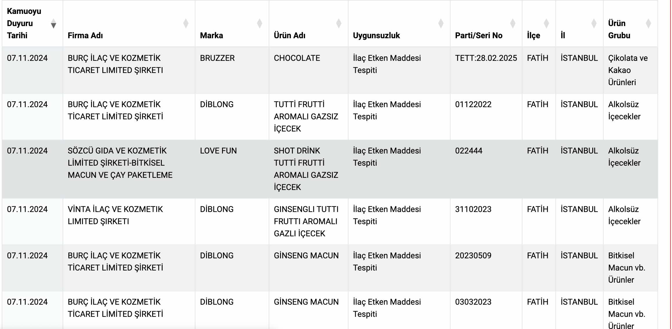Sort by Kamuoyu Duyuru Tarihi arrow icon
This screenshot has height=329, width=672.
click(53, 23)
